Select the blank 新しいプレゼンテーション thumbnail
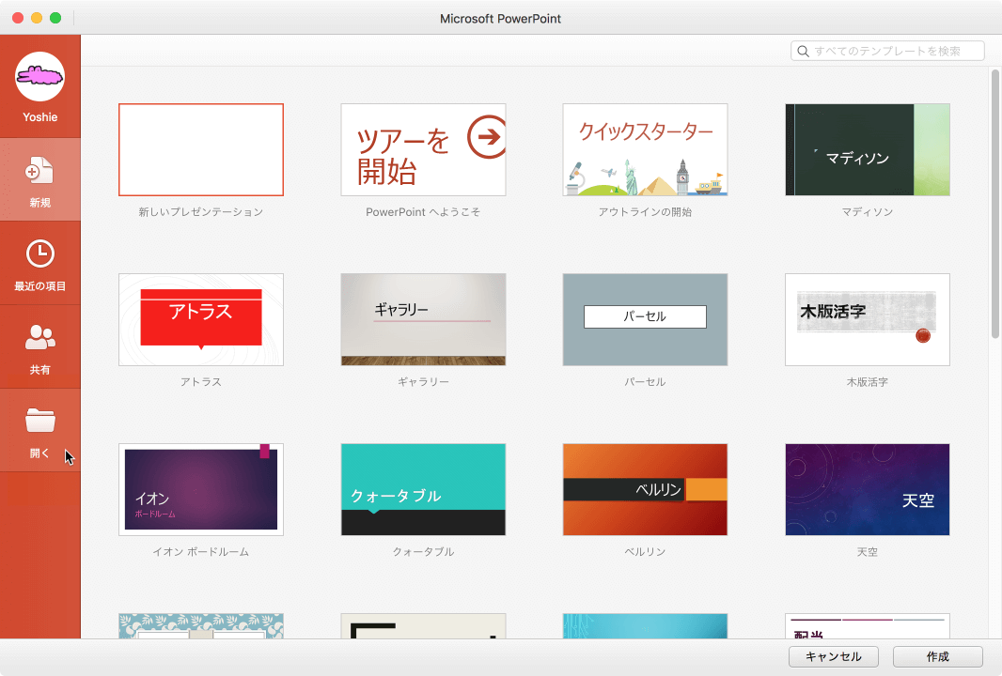Viewport: 1002px width, 676px height. pos(201,150)
